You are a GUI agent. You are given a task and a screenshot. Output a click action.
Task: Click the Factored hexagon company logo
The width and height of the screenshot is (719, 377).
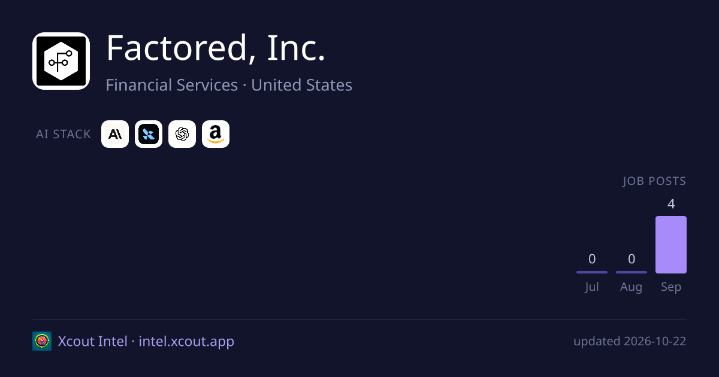coord(61,61)
